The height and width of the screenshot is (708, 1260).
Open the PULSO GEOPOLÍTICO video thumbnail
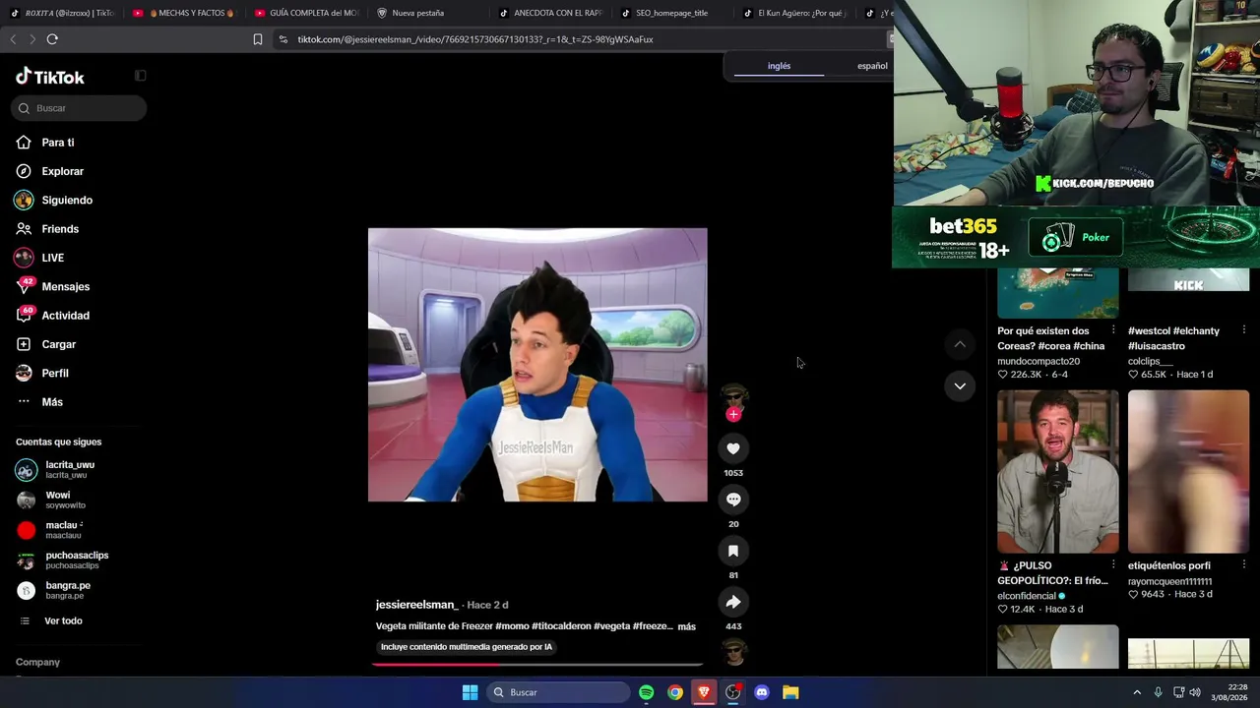1058,472
